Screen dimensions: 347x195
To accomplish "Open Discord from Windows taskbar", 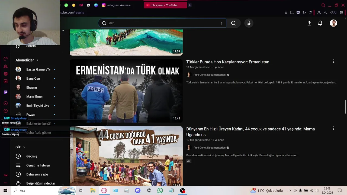I will [138, 191].
